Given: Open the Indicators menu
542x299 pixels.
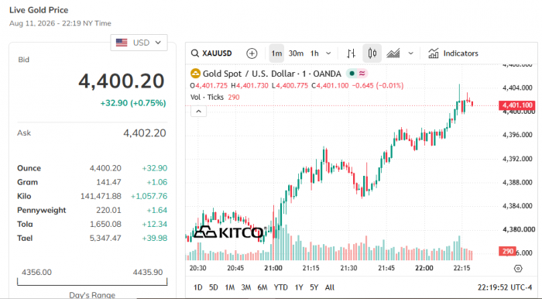Looking at the screenshot, I should pos(453,53).
